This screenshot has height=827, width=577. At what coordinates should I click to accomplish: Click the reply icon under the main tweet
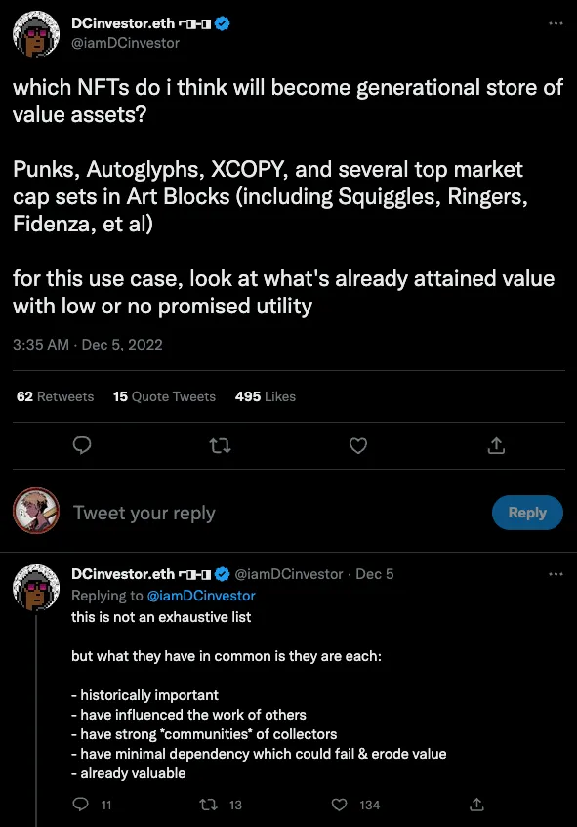[82, 446]
